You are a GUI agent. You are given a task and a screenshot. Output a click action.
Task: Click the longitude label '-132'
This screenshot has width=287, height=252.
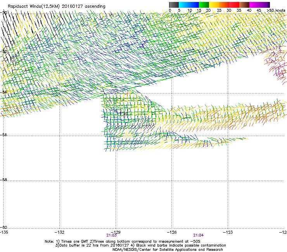(59, 232)
